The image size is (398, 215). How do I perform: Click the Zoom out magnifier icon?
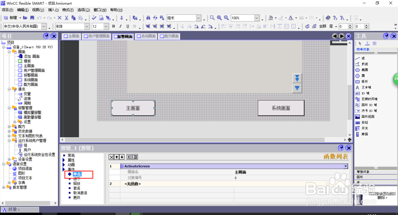[x=226, y=18]
